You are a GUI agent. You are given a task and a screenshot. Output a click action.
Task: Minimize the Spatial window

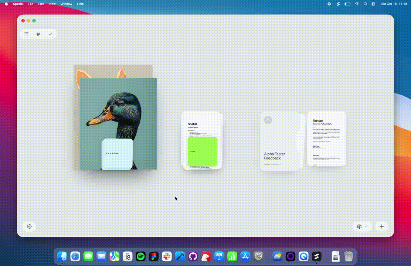pos(28,21)
